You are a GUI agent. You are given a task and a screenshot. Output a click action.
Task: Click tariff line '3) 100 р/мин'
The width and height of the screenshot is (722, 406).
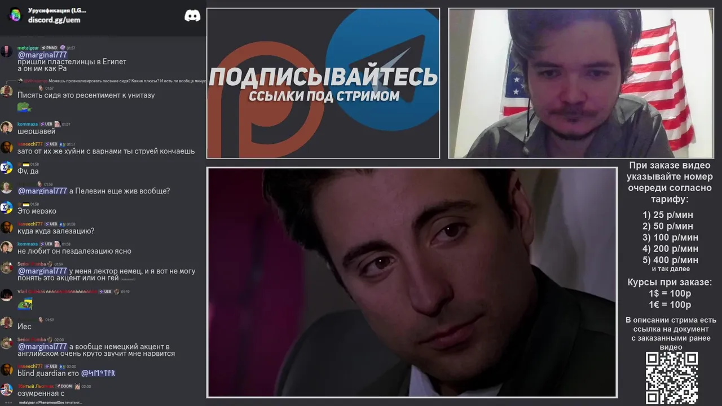coord(670,237)
